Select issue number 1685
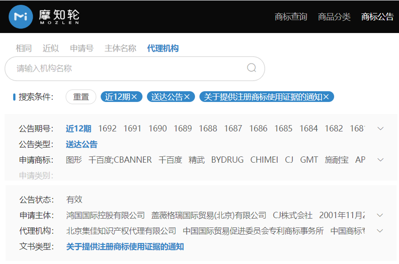399x264 pixels. point(283,129)
